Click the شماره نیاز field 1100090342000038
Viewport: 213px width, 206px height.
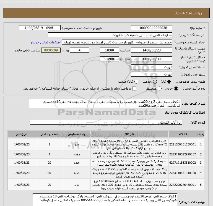click(x=152, y=28)
